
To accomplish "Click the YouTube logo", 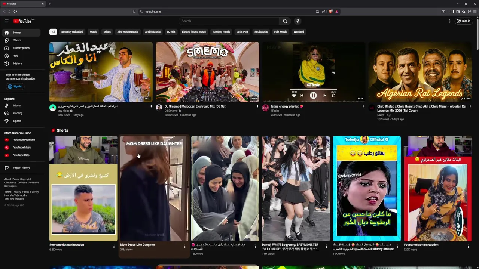I will (23, 21).
